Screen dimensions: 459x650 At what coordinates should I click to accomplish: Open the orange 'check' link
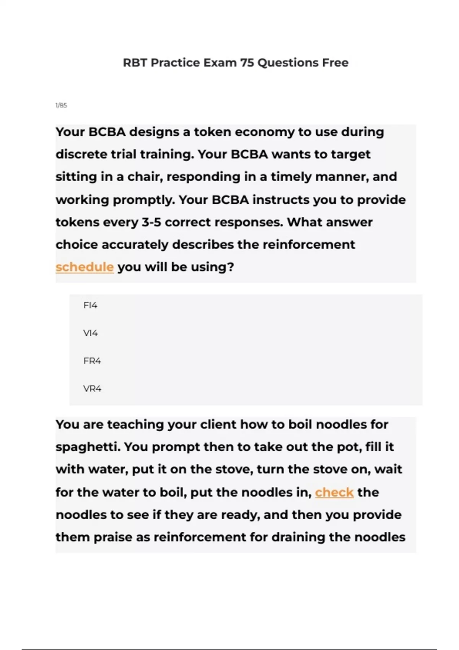coord(334,492)
